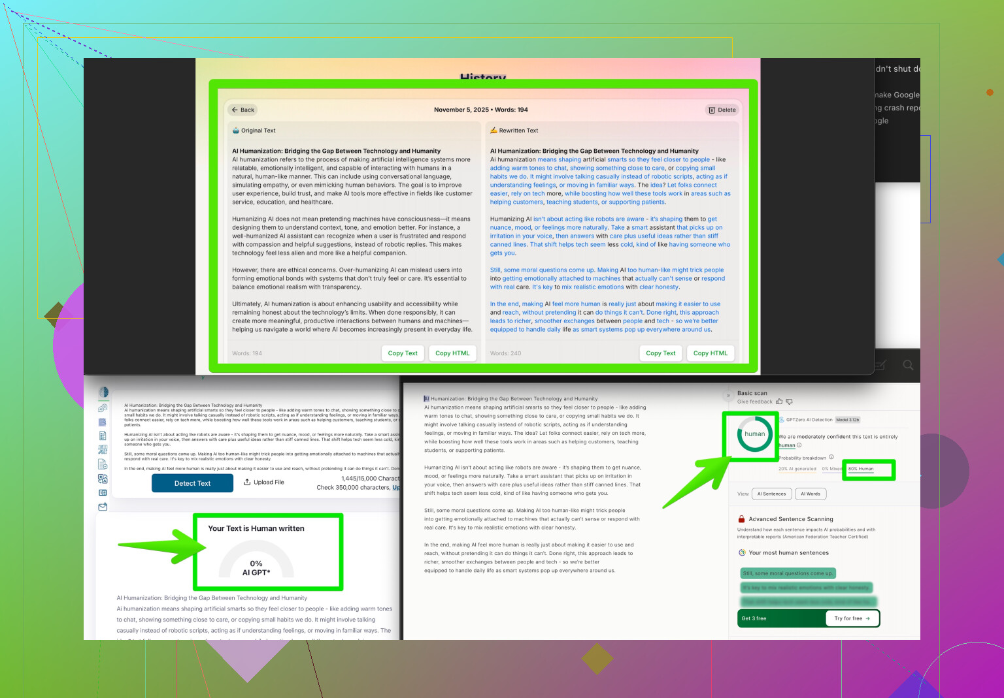Screen dimensions: 1004x698
Task: Click the thumbs down feedback icon
Action: [789, 402]
